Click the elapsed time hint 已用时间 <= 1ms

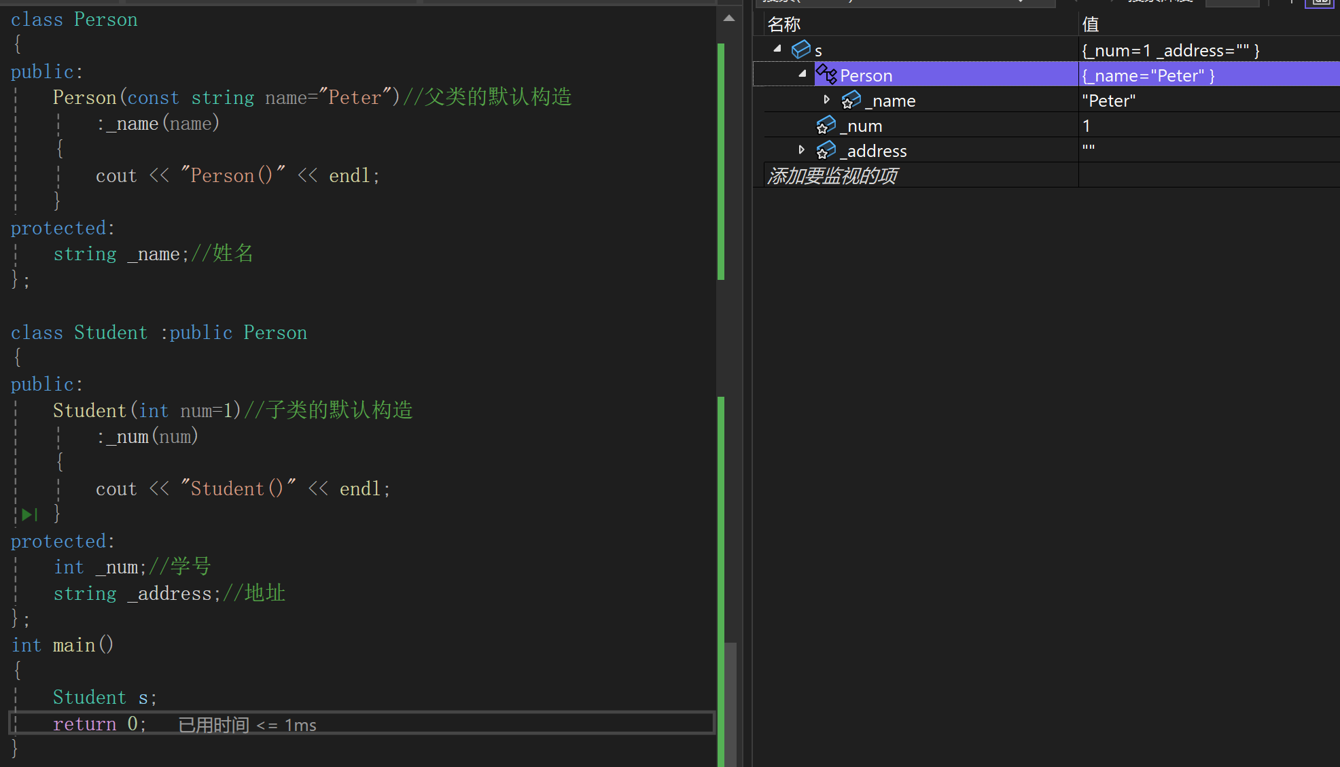coord(247,725)
